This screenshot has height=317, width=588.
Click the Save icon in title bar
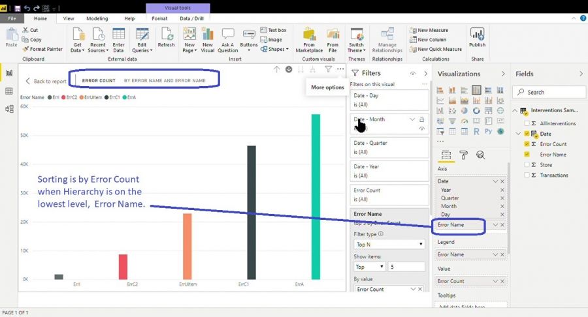[x=17, y=8]
